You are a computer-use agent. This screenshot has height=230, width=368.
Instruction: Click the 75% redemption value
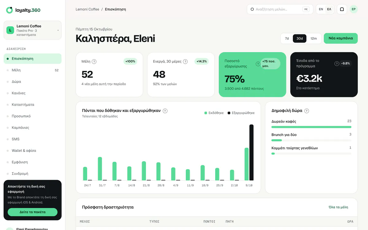(235, 79)
